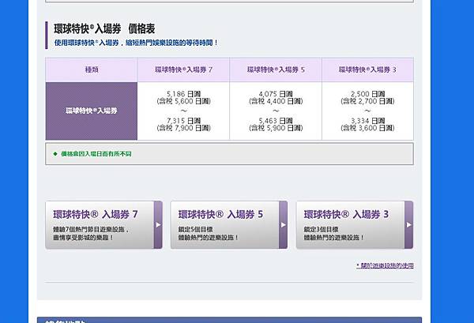
Task: Click the arrow icon on 入場券 7 card
Action: point(158,225)
